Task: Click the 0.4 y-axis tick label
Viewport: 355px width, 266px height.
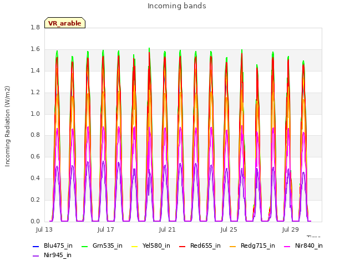Action: pyautogui.click(x=35, y=178)
